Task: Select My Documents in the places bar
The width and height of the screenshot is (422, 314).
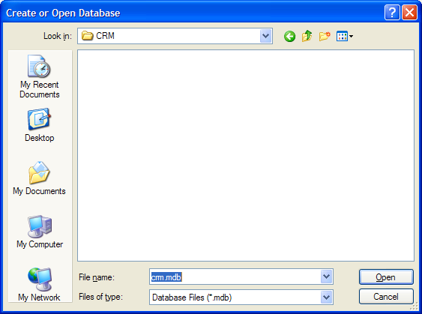Action: coord(40,178)
